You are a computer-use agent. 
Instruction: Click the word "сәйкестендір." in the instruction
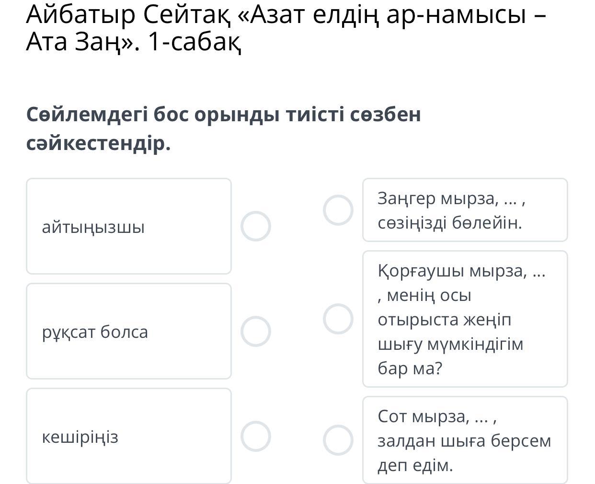(98, 143)
